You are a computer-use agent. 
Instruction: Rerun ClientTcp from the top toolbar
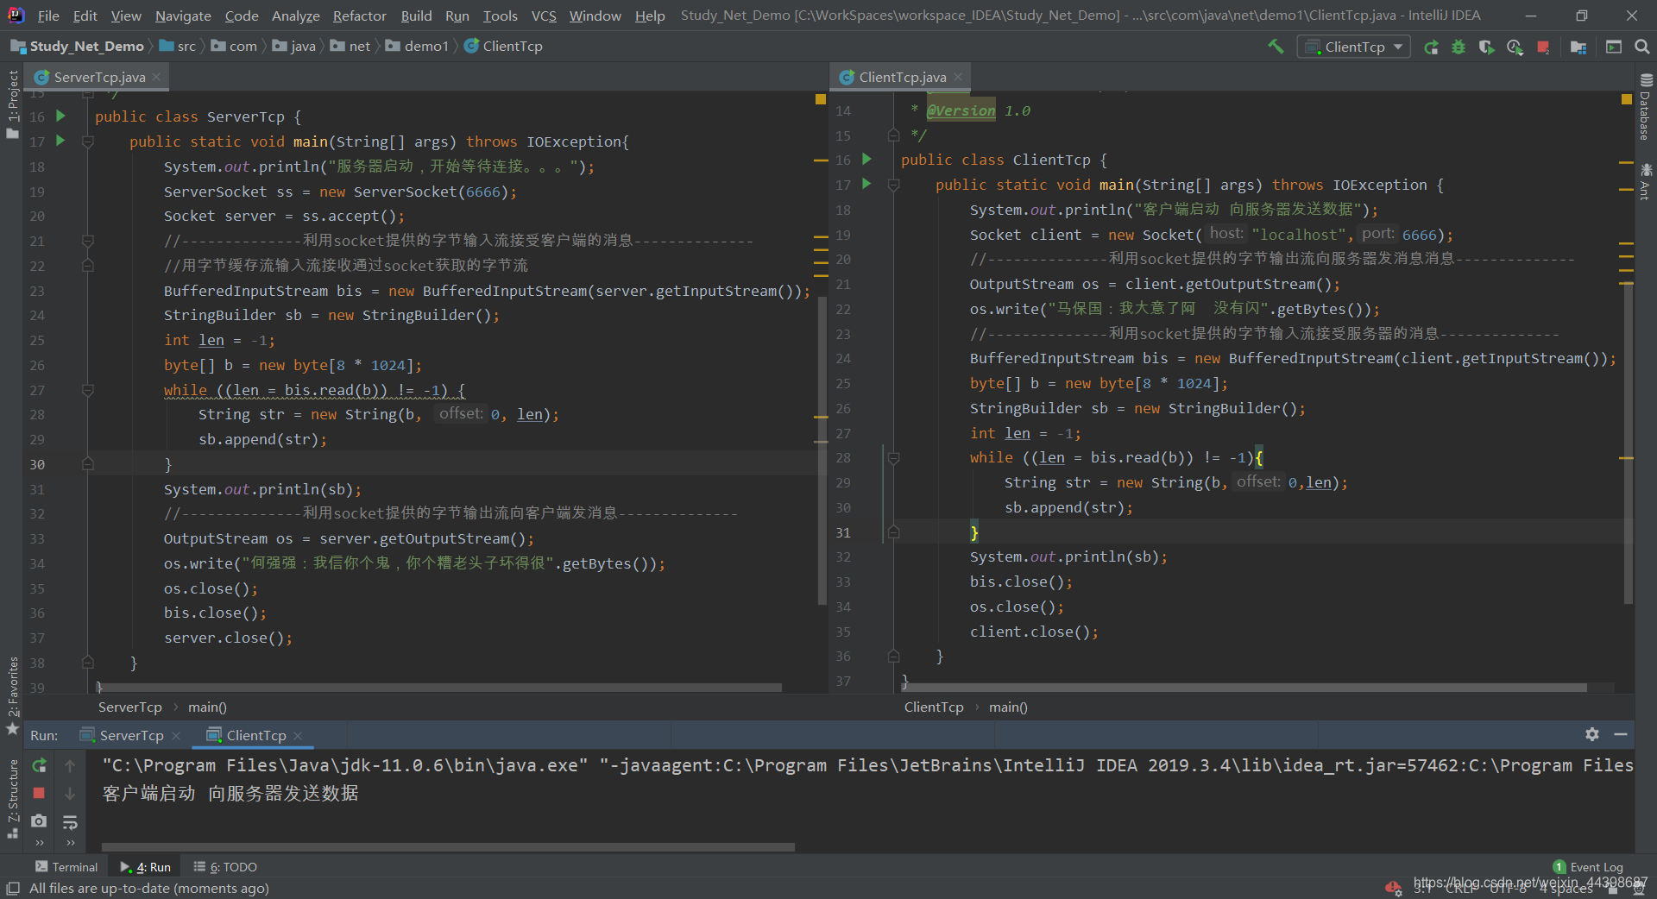(x=1431, y=47)
